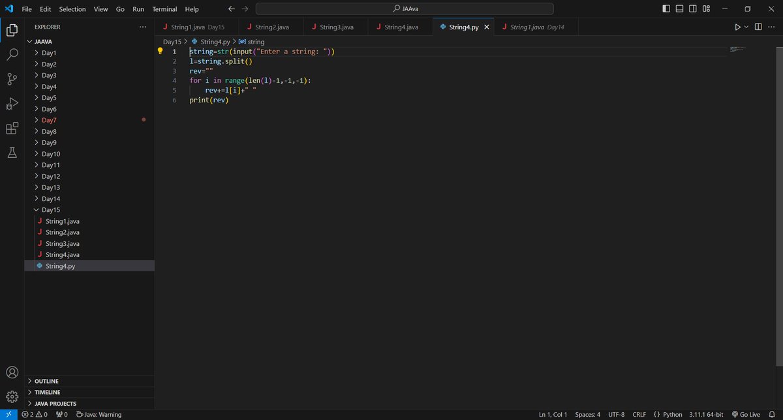
Task: Click Go Live in status bar
Action: point(745,414)
